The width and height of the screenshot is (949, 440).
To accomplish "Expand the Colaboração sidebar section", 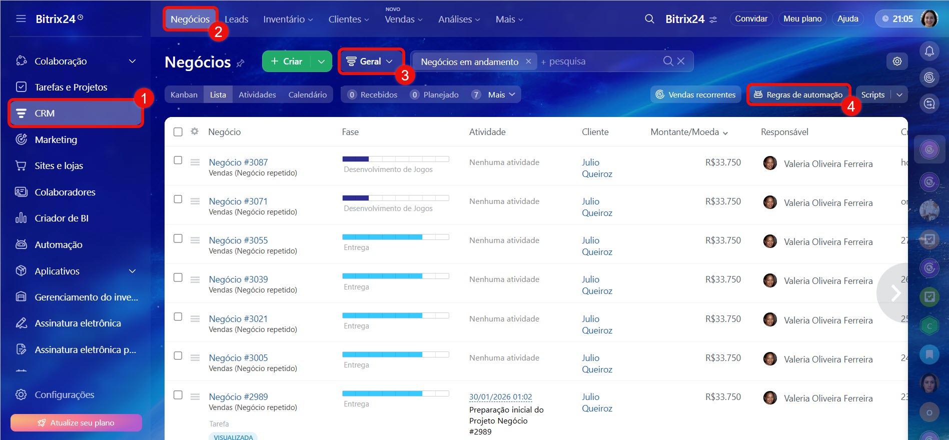I will point(132,61).
